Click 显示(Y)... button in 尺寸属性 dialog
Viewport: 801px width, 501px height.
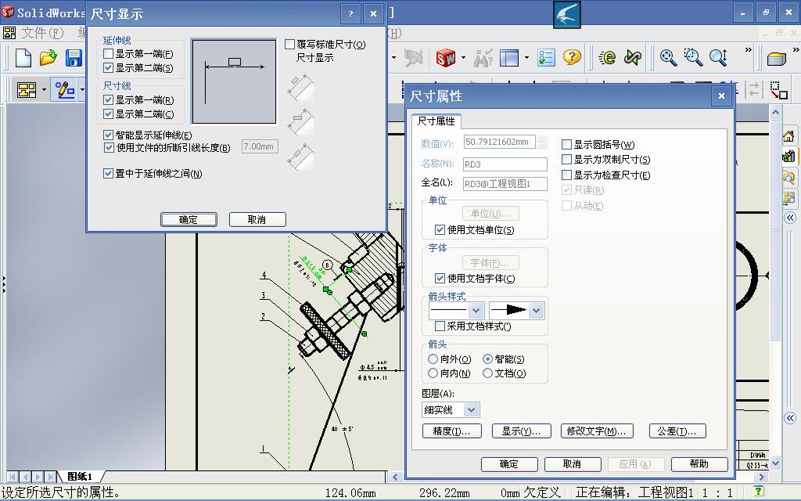tap(521, 431)
